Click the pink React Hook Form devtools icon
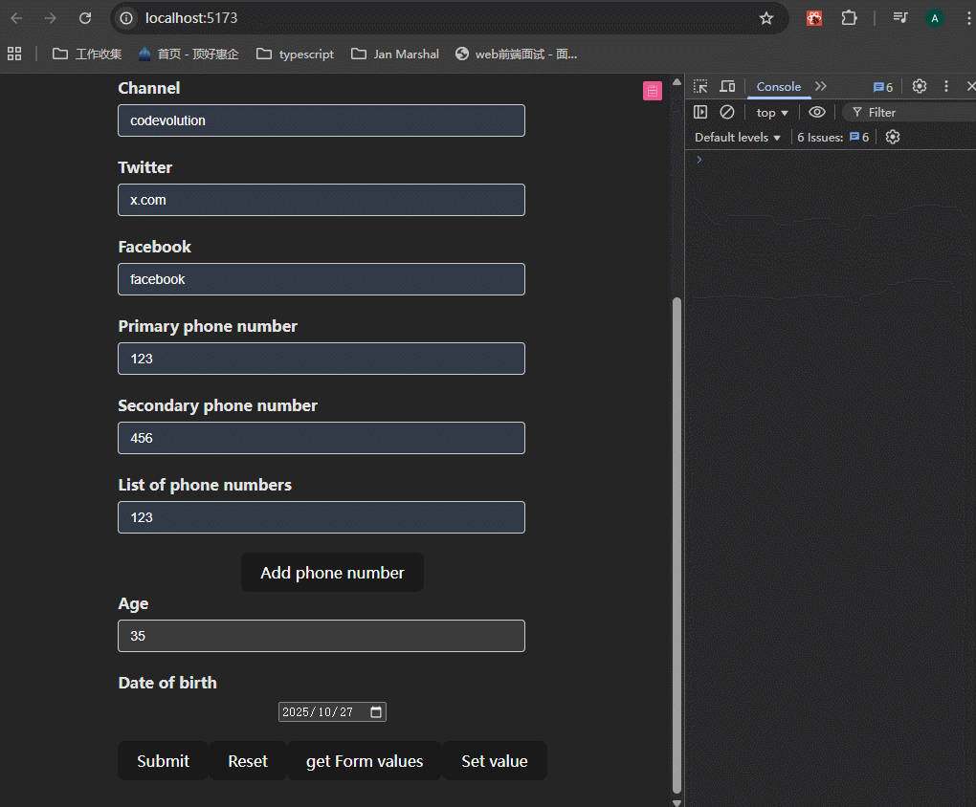The image size is (976, 807). [x=653, y=91]
